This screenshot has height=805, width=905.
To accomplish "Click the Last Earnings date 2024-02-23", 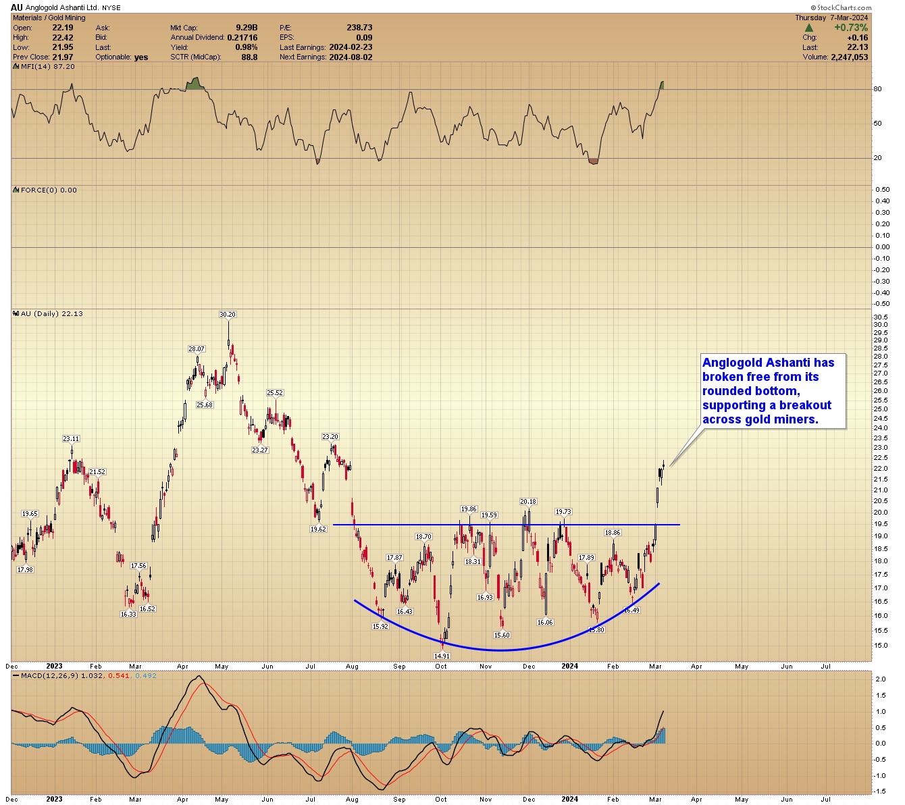I will (x=351, y=47).
